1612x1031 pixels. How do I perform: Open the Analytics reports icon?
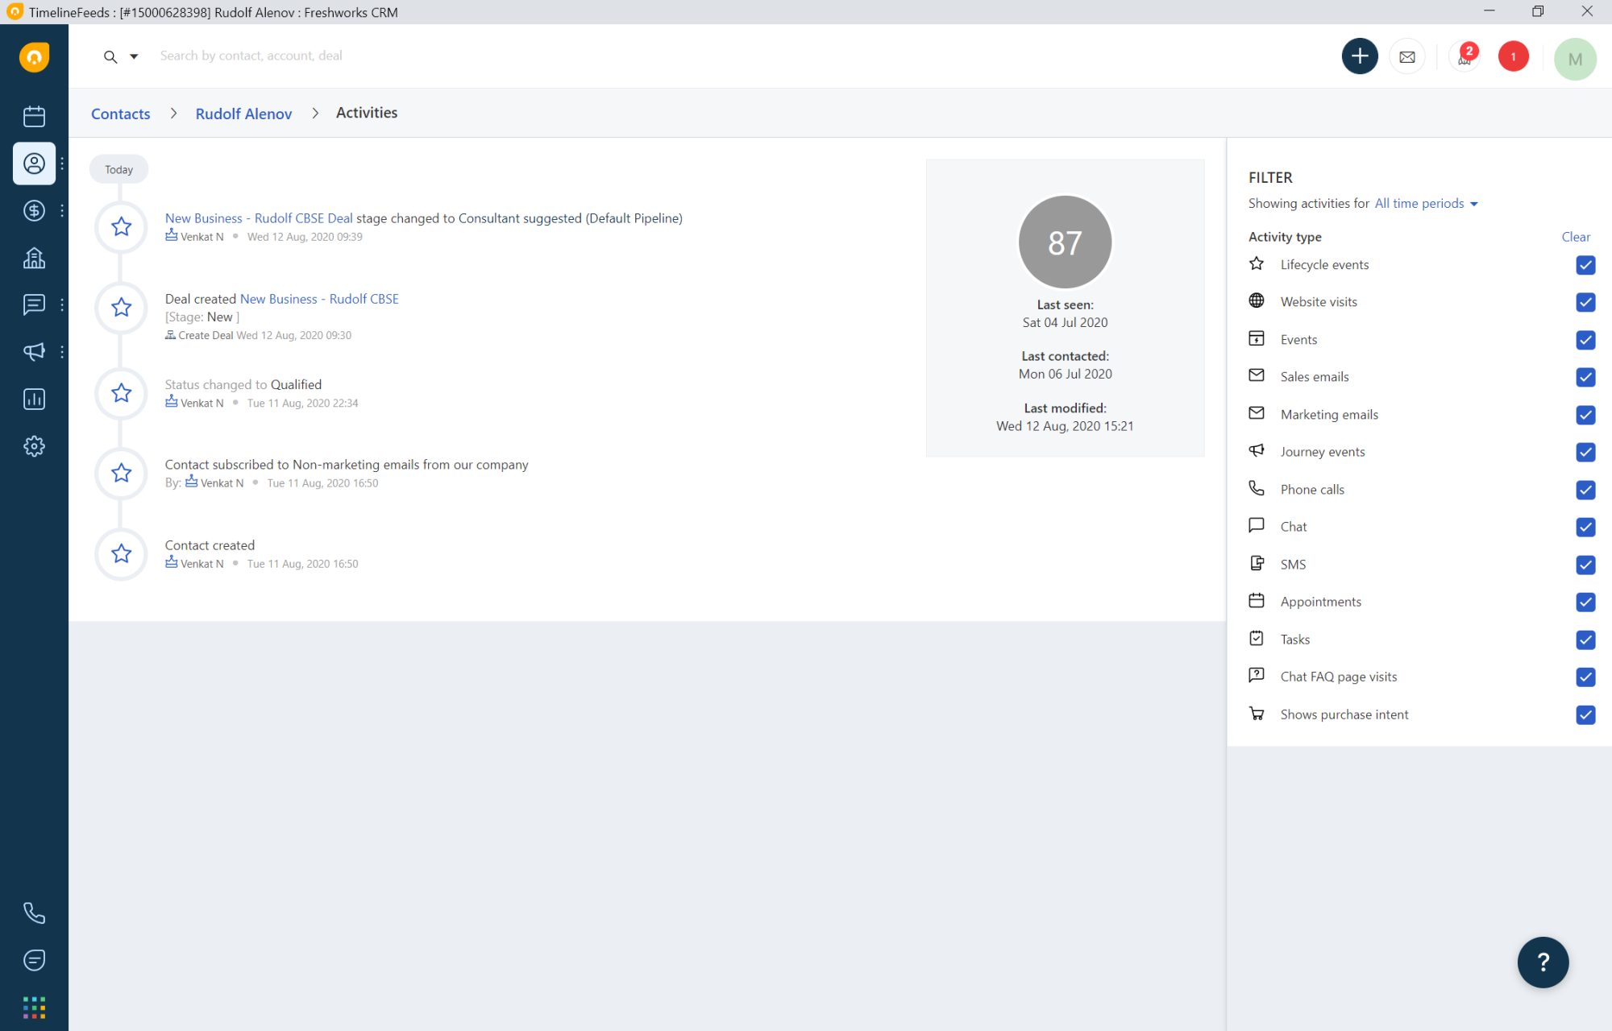pos(34,399)
